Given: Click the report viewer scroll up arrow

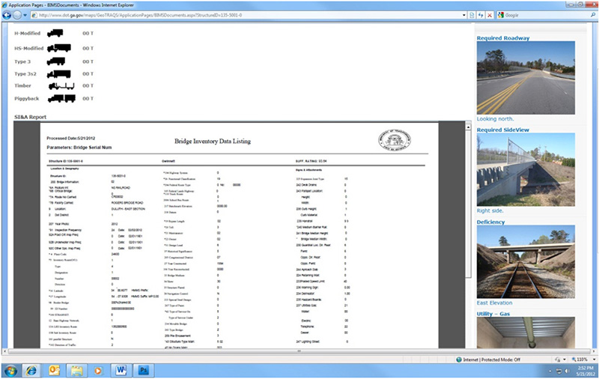Looking at the screenshot, I should 469,127.
